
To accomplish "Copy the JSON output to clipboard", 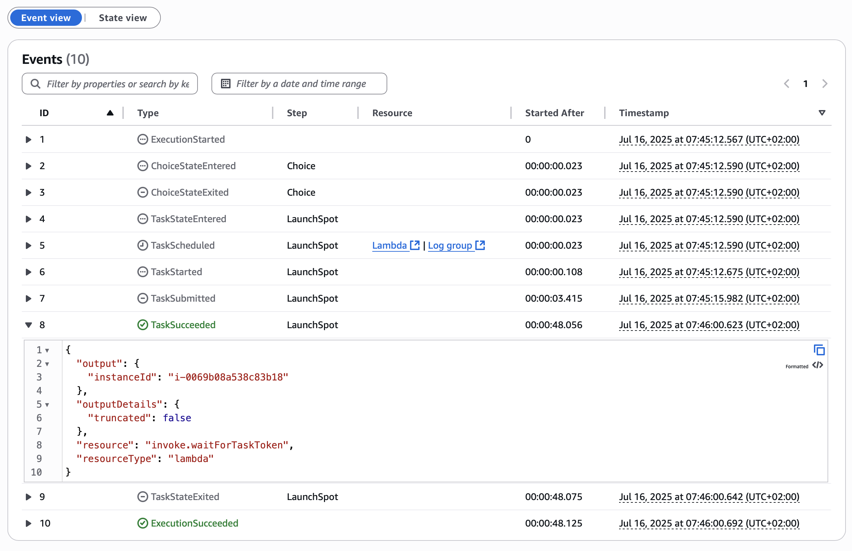I will [x=819, y=350].
